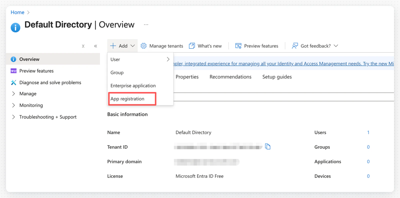Open Applications count link showing 0
Viewport: 400px width, 198px height.
click(x=368, y=161)
